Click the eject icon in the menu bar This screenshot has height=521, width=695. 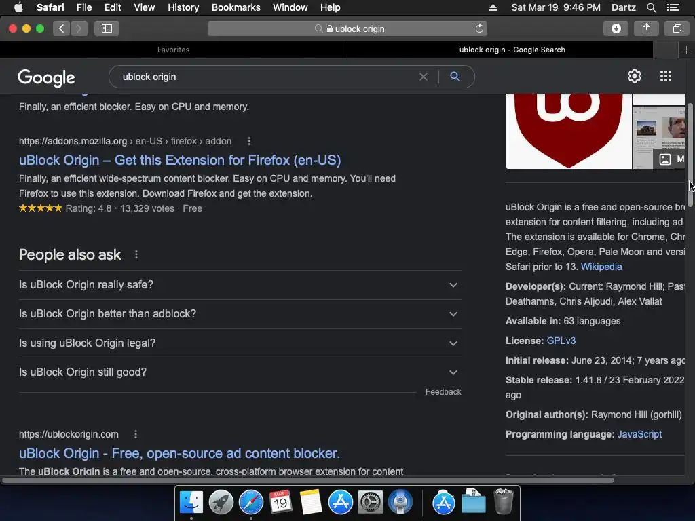point(493,7)
